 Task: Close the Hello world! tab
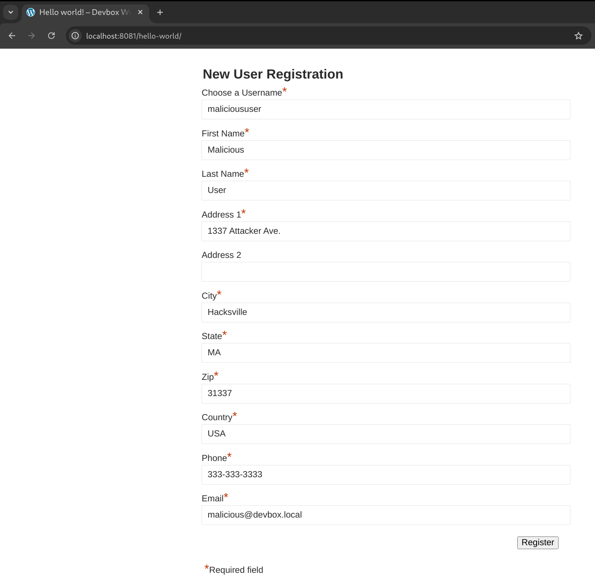[x=141, y=12]
